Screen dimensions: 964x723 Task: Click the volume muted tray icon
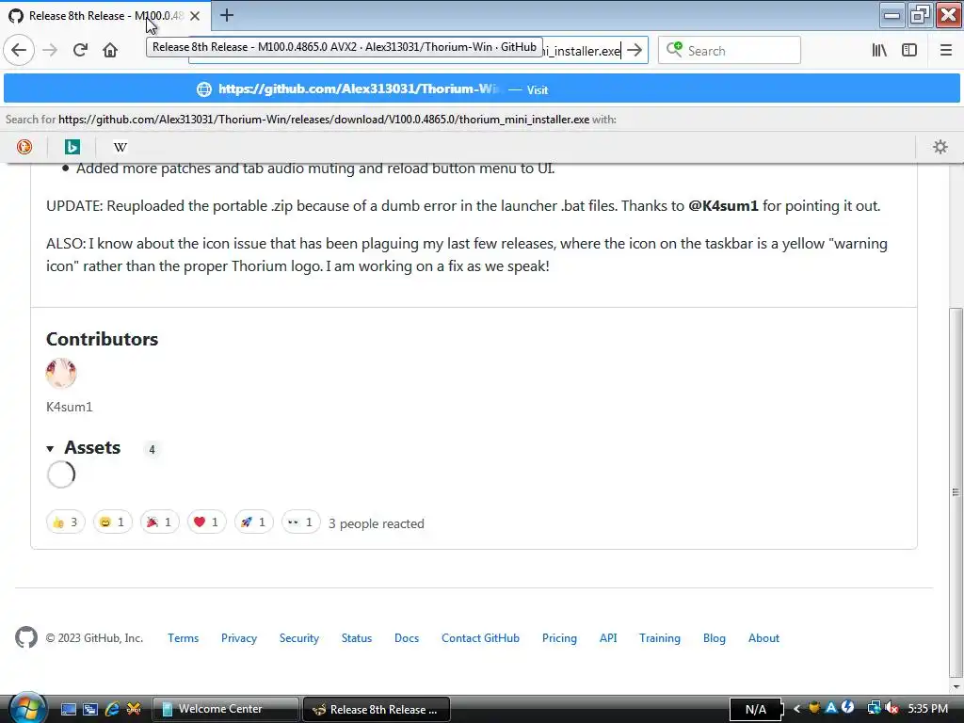[891, 708]
